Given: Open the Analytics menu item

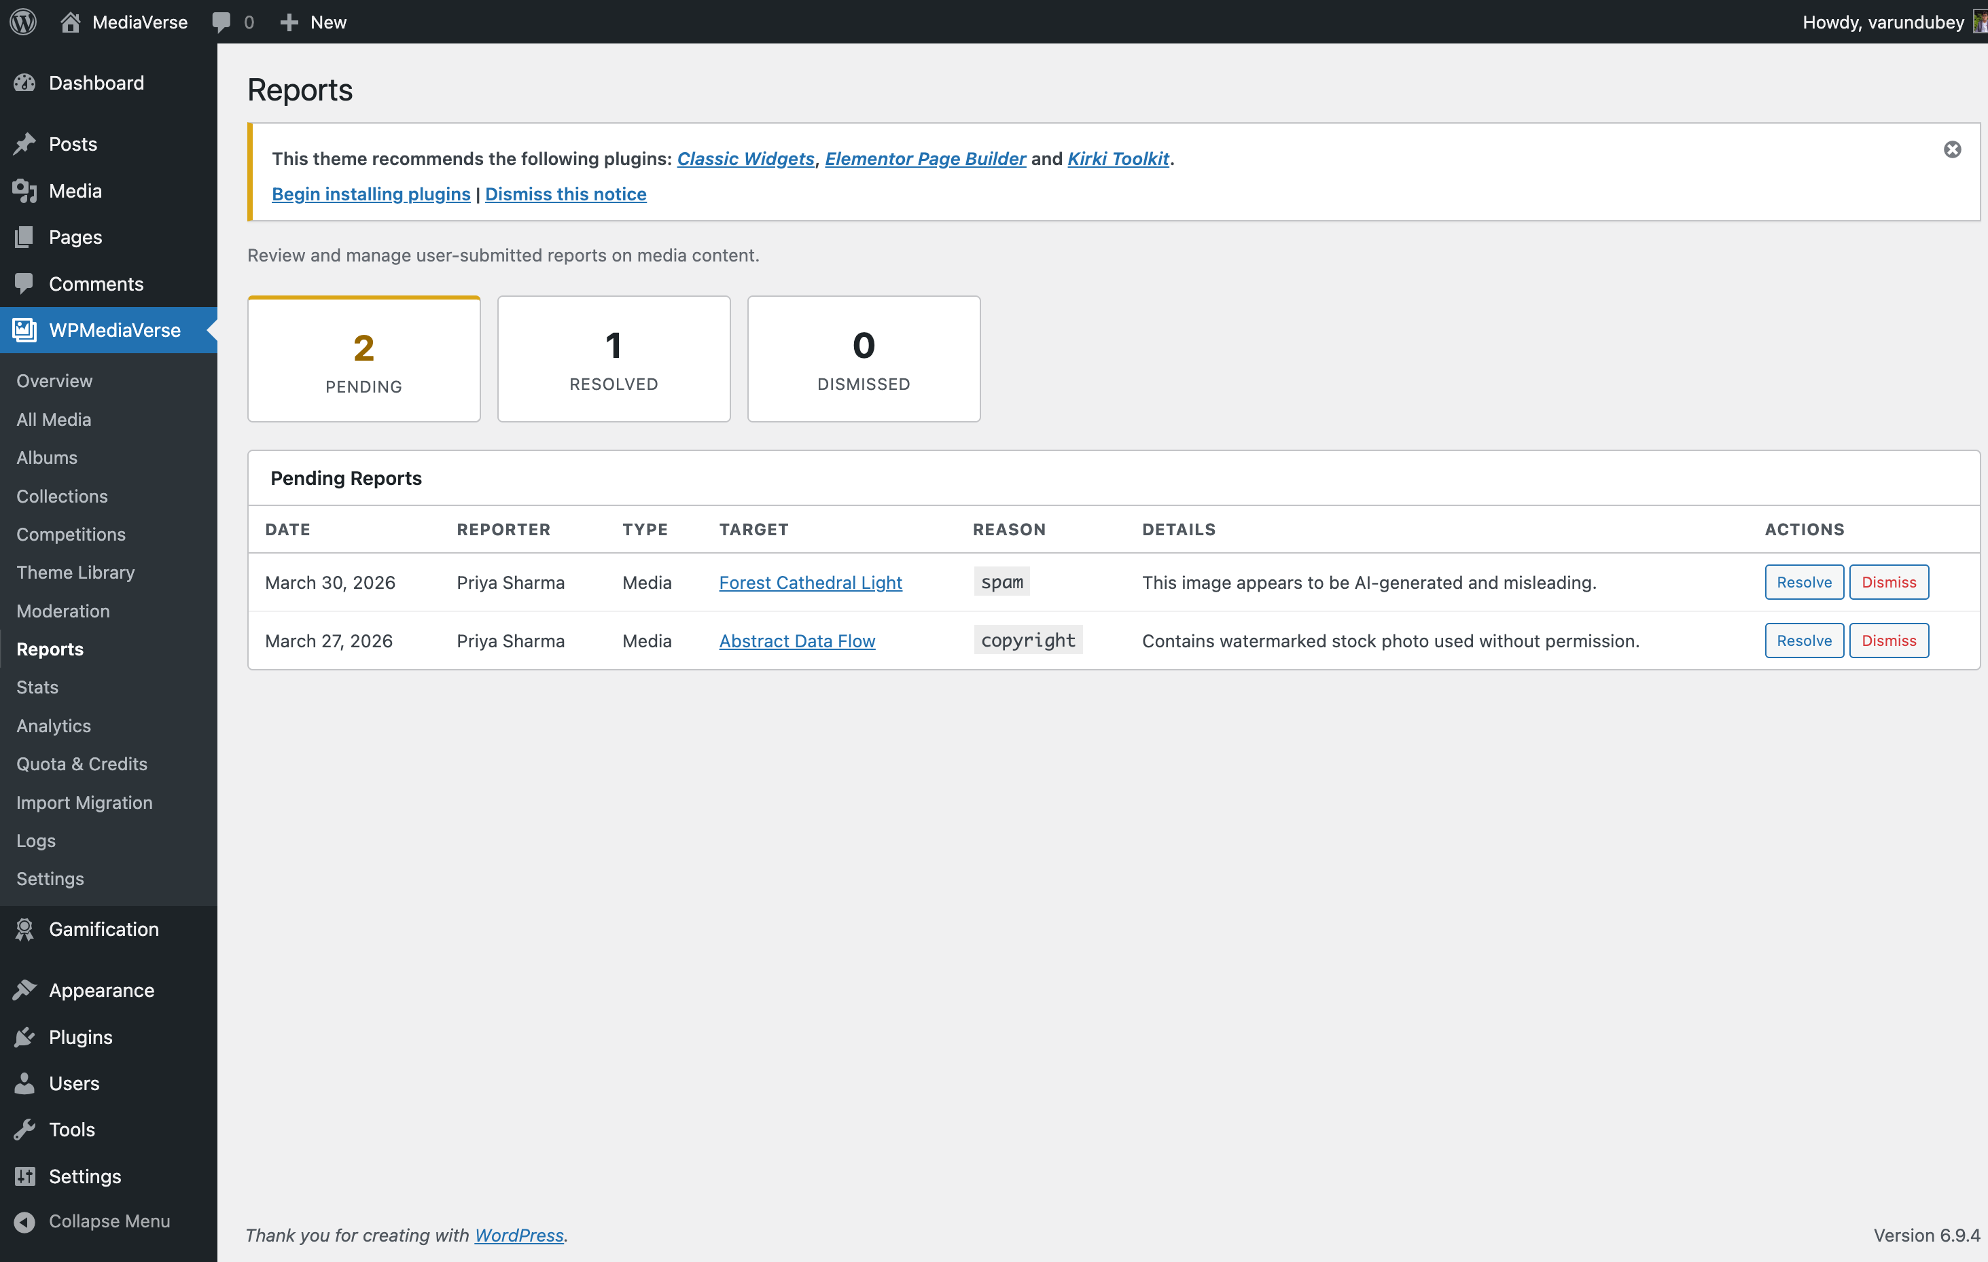Looking at the screenshot, I should point(53,725).
